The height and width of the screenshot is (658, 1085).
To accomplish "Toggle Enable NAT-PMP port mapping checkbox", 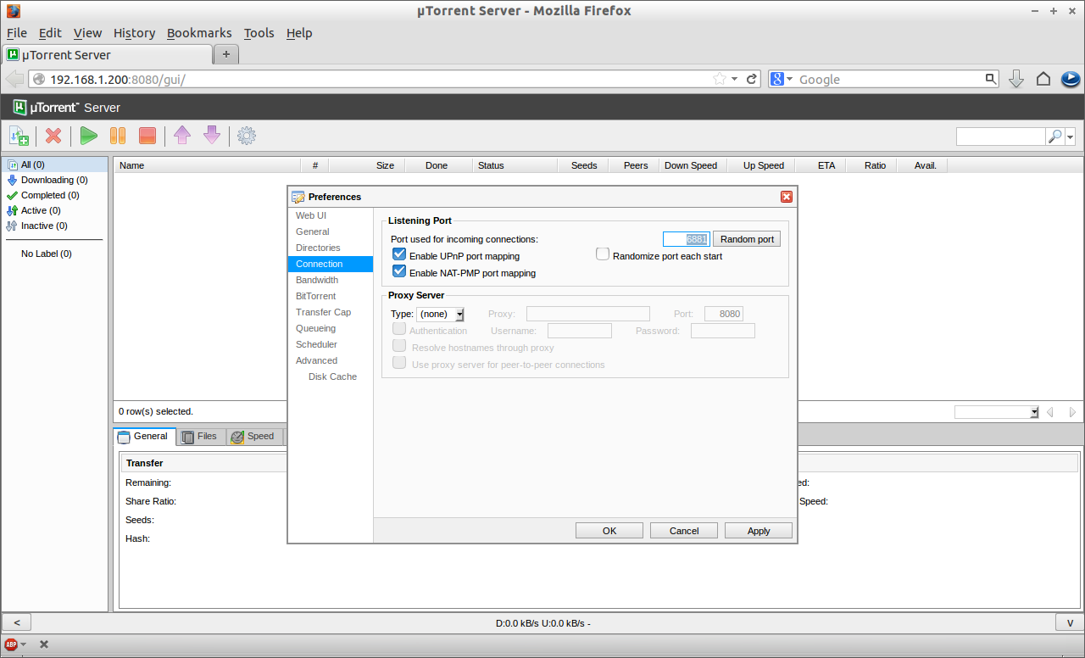I will (399, 271).
